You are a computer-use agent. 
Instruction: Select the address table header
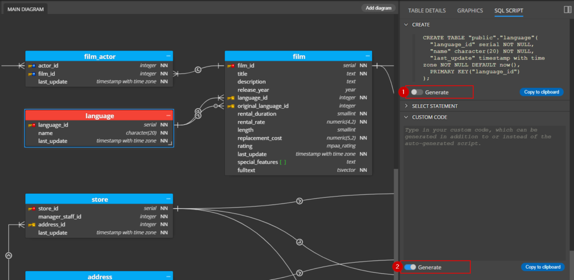coord(100,276)
